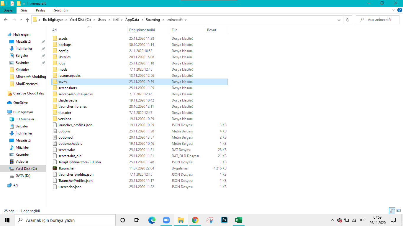
Task: Expand the chevron after .minecraft in breadcrumb
Action: click(186, 20)
